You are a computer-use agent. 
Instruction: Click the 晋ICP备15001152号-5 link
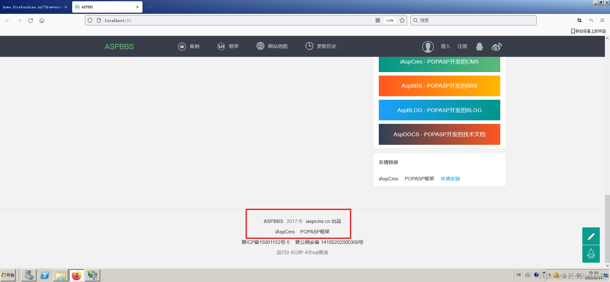tap(266, 242)
